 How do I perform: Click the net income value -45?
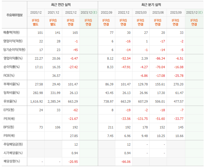click(75, 50)
